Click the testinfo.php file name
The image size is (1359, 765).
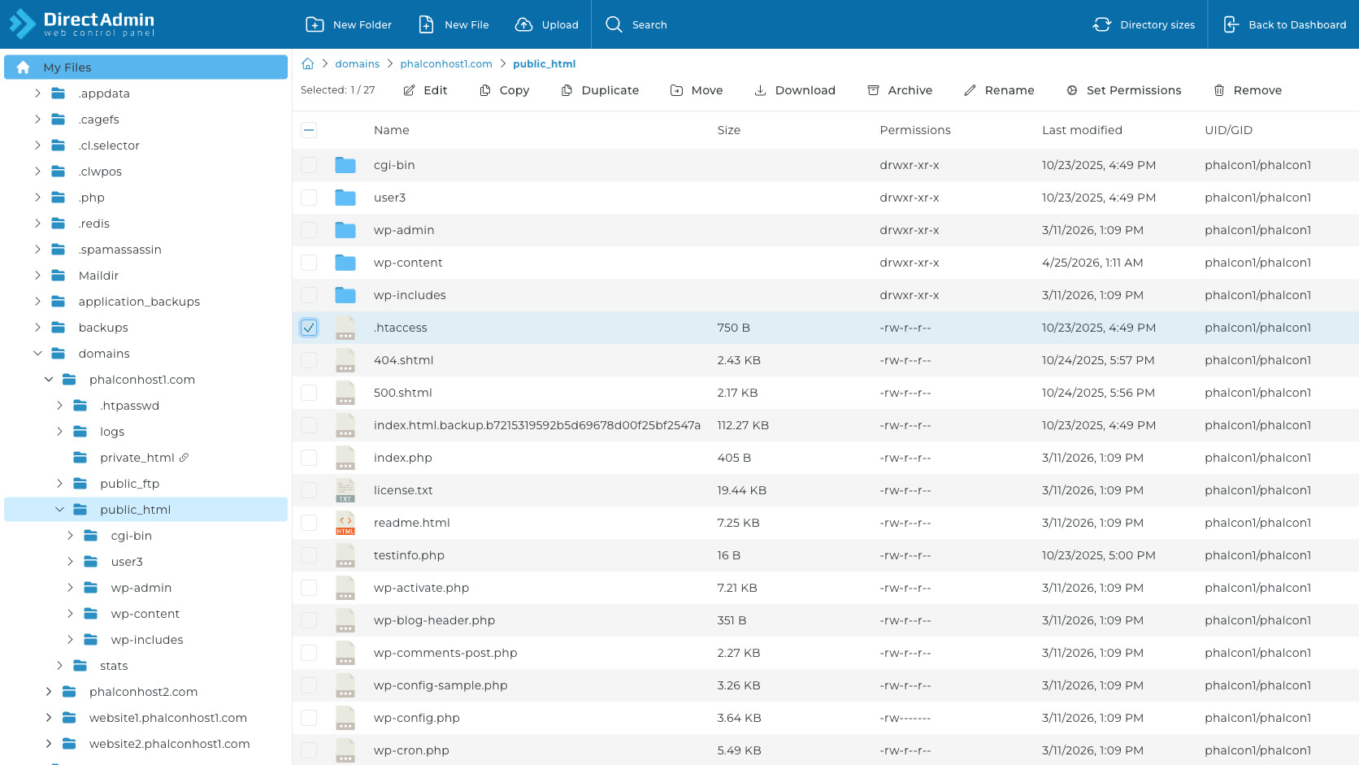[x=409, y=555]
